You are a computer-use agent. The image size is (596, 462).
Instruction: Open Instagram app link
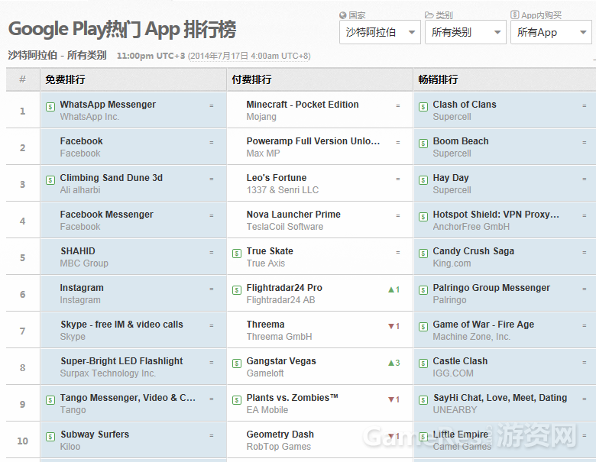[x=82, y=288]
